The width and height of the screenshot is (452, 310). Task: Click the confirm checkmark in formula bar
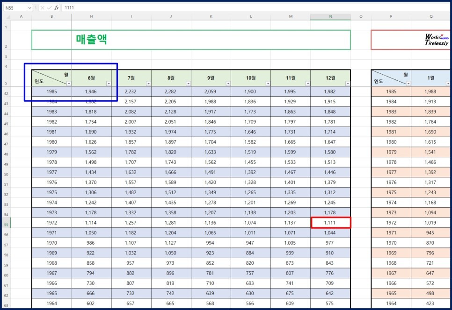point(49,8)
